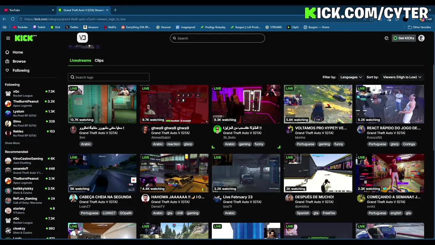Open the Languages filter dropdown
This screenshot has height=245, width=435.
351,77
